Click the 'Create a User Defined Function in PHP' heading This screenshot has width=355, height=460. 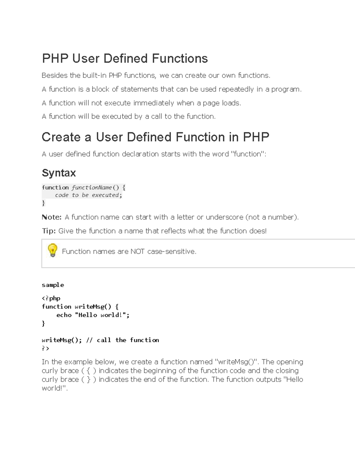point(155,137)
